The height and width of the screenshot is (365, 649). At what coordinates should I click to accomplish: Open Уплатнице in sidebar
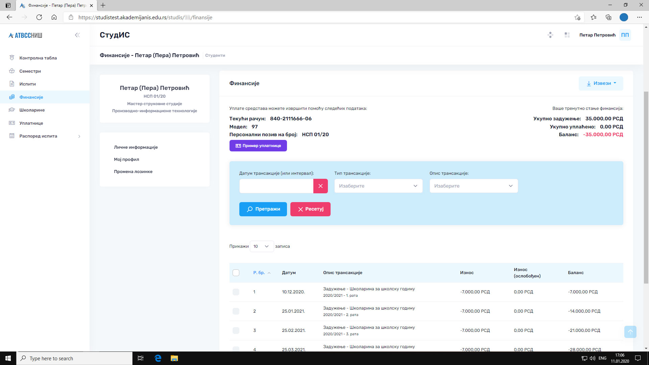(x=45, y=123)
